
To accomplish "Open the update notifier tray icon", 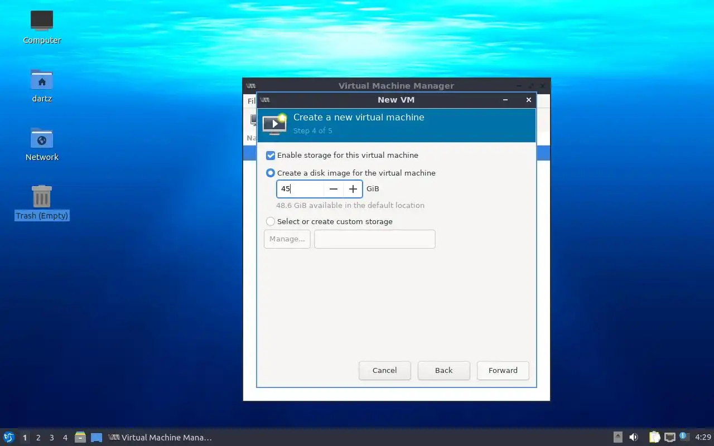I will click(684, 437).
